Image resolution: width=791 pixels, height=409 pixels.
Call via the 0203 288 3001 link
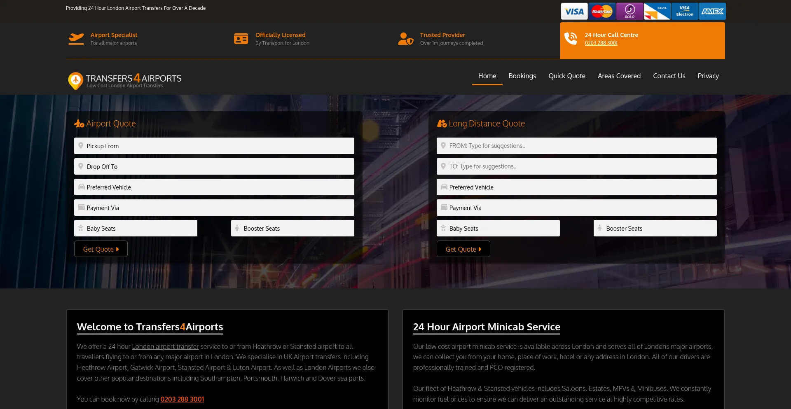pos(601,43)
